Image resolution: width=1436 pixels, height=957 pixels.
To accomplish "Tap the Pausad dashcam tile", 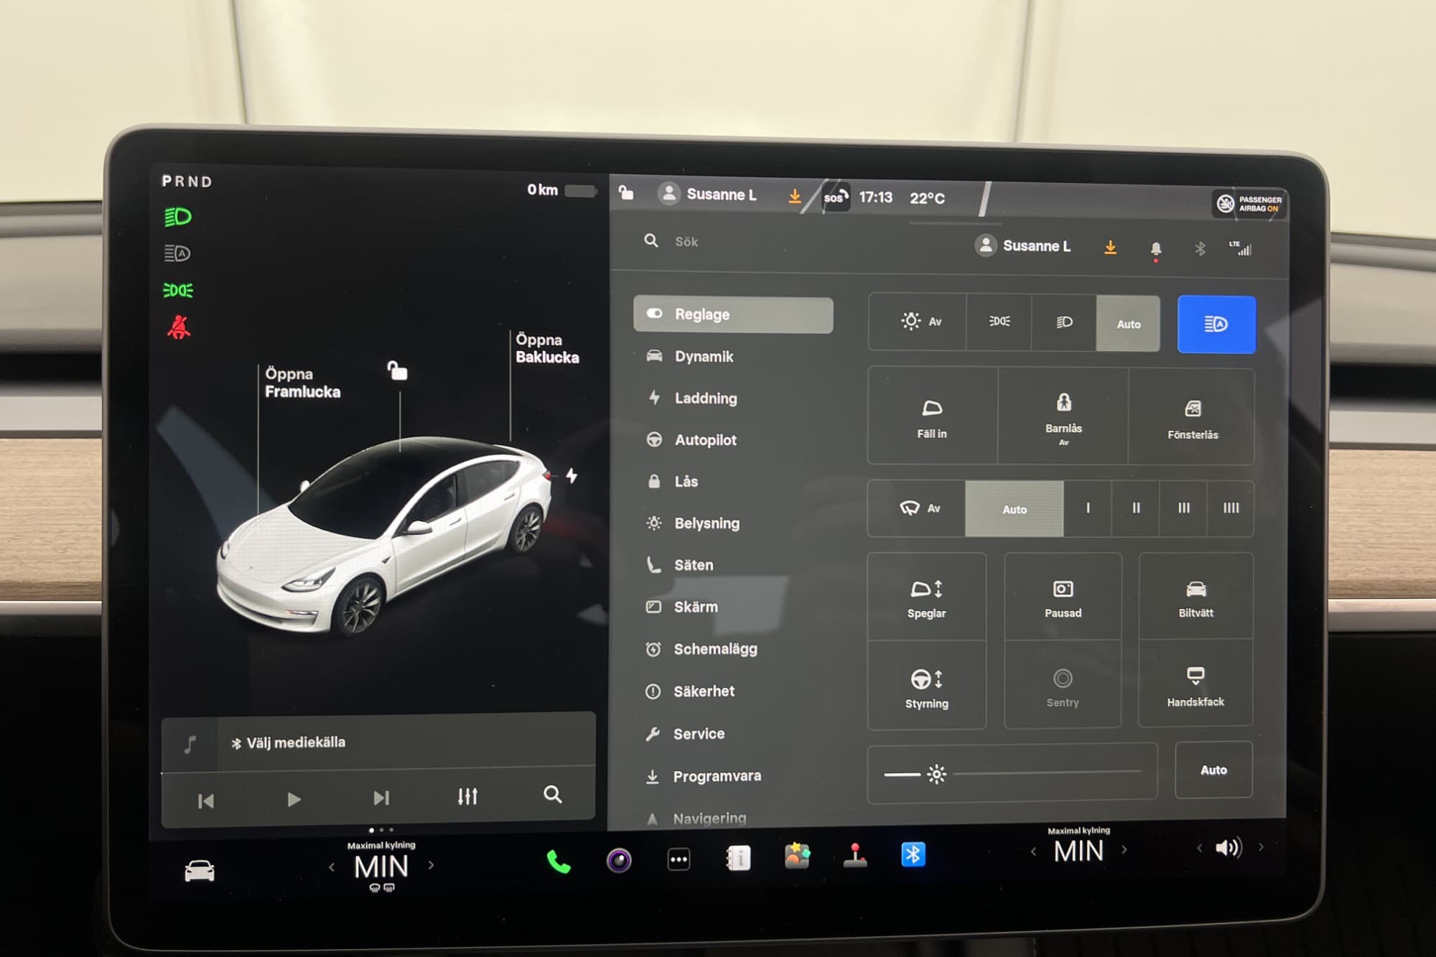I will (1063, 597).
